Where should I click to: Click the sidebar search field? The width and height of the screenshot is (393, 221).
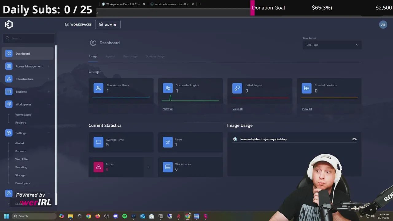click(29, 38)
